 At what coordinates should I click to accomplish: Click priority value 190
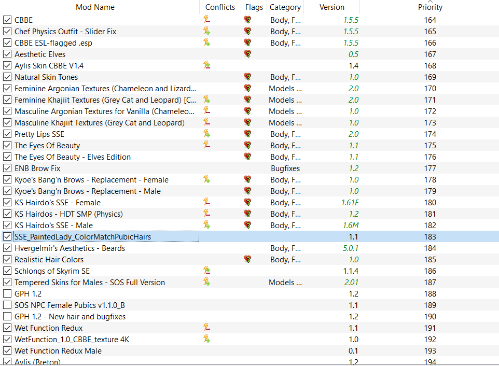click(430, 316)
